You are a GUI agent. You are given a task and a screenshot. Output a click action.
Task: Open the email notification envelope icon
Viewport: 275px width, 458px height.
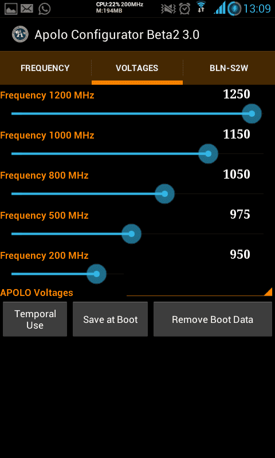(27, 9)
